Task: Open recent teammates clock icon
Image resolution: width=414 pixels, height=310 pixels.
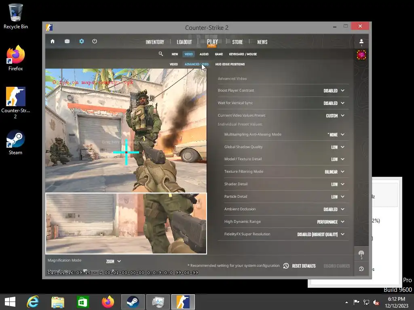Action: pos(361,268)
